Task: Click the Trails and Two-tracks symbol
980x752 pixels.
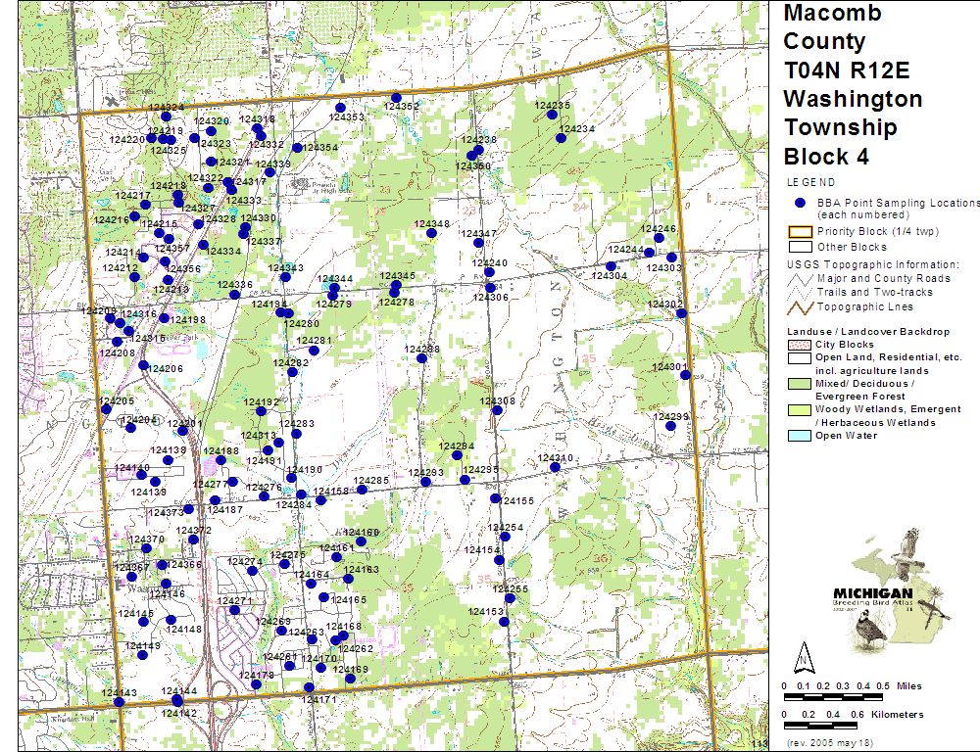Action: coord(801,292)
